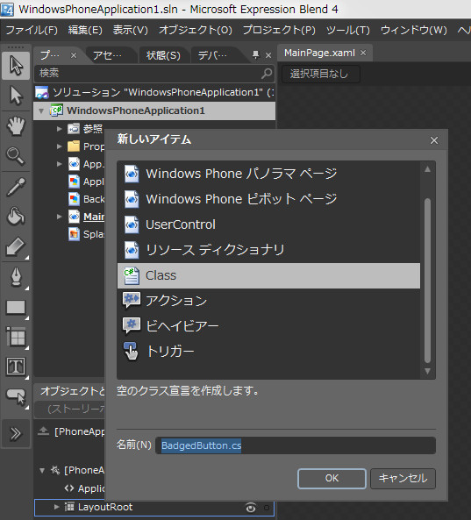This screenshot has width=471, height=520.
Task: Click the template list scrollbar thumb
Action: [427, 281]
